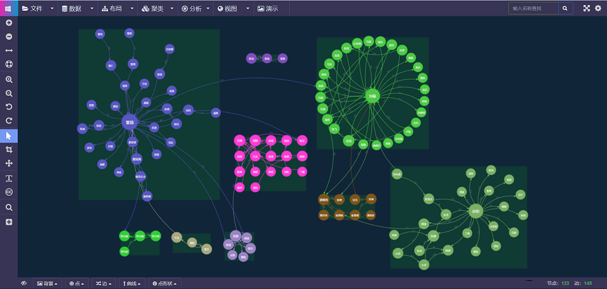Click the minus-circle icon in left toolbar
607x289 pixels.
[x=9, y=37]
